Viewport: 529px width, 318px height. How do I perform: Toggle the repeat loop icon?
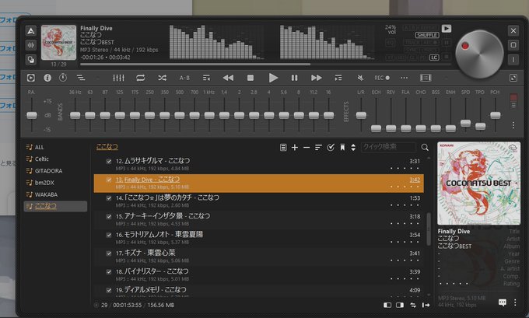click(141, 78)
